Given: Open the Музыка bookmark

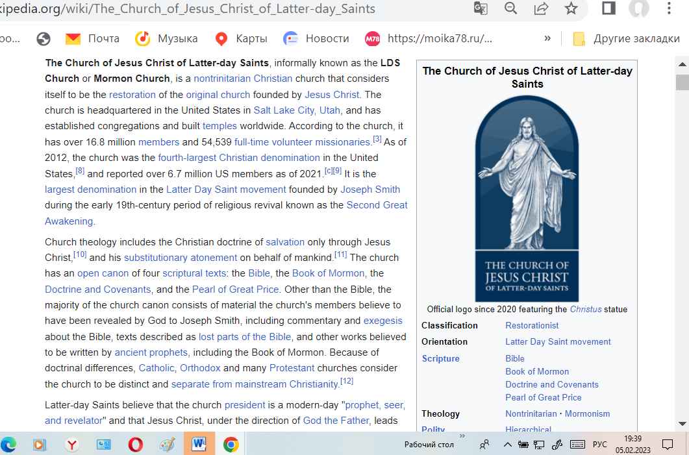Looking at the screenshot, I should click(166, 39).
